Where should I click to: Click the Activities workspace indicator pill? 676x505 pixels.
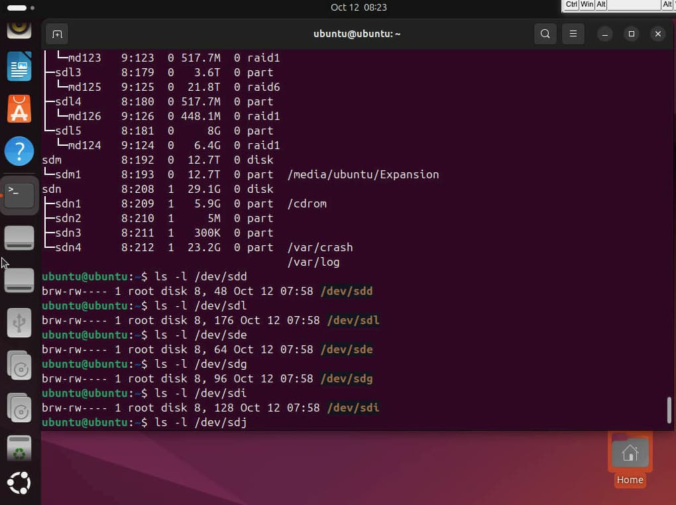click(17, 8)
